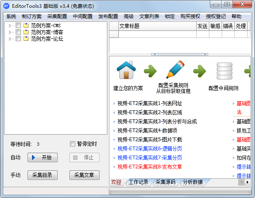Select the 范例方案-CMS tree item label
255x198 pixels.
tap(46, 26)
